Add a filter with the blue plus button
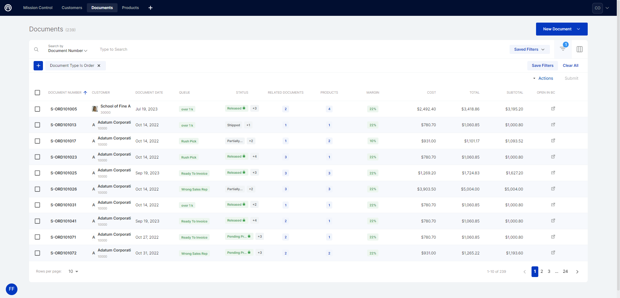The width and height of the screenshot is (620, 298). coord(38,66)
